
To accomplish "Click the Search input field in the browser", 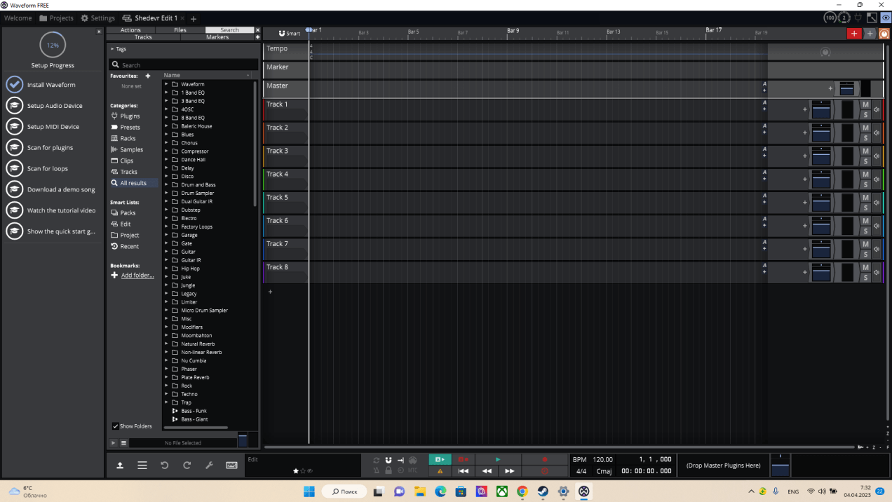I will point(184,65).
